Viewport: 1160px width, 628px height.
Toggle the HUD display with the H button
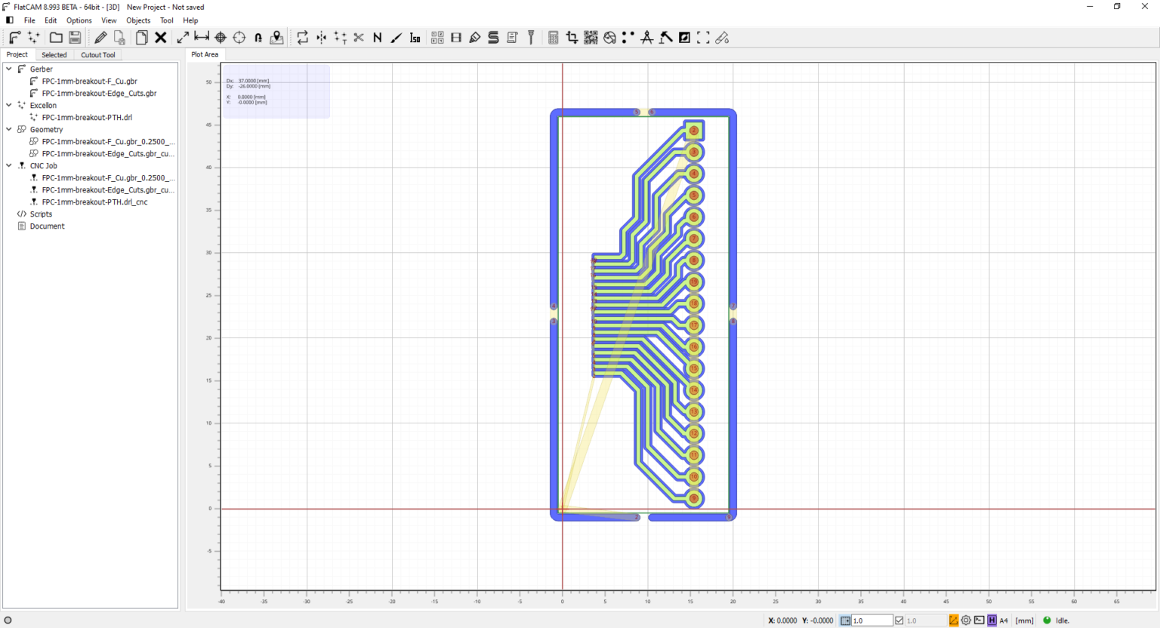(991, 620)
